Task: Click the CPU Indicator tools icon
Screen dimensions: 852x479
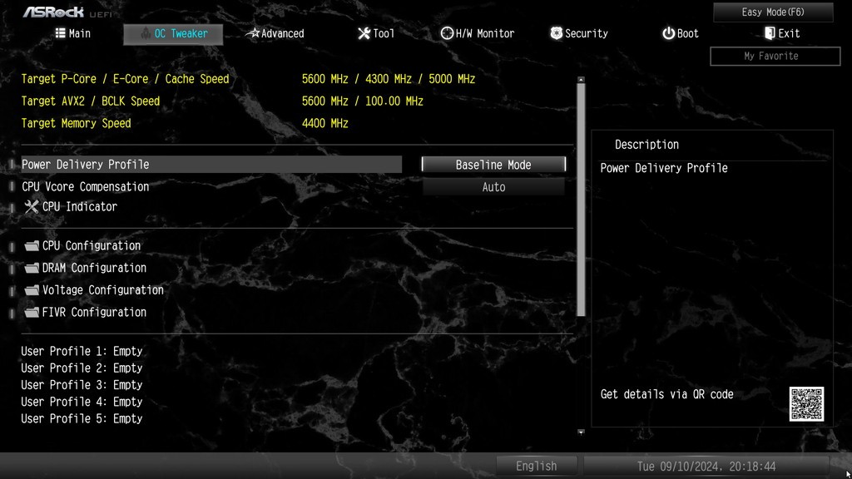Action: [x=32, y=206]
